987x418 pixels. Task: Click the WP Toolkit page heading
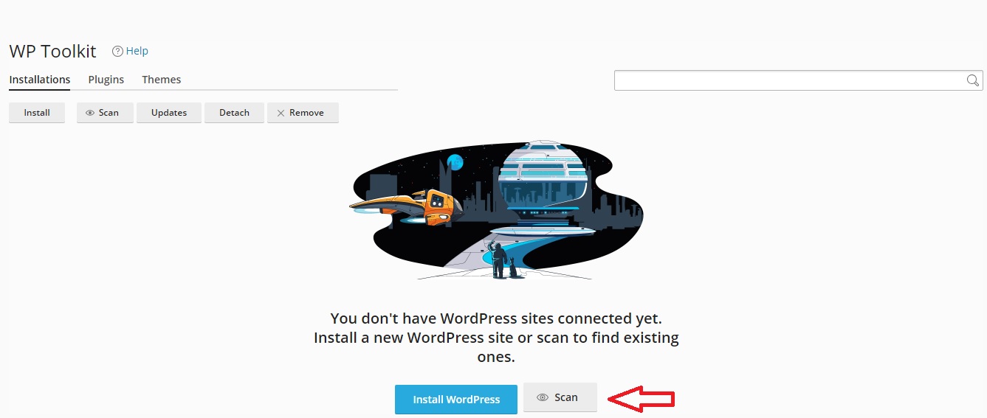52,51
